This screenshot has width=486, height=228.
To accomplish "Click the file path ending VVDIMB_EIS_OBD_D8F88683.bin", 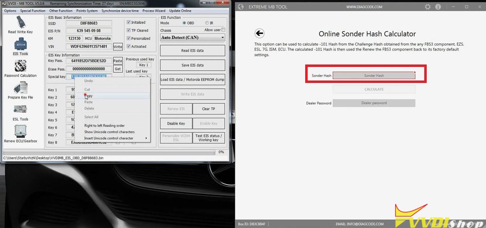I will [x=53, y=158].
